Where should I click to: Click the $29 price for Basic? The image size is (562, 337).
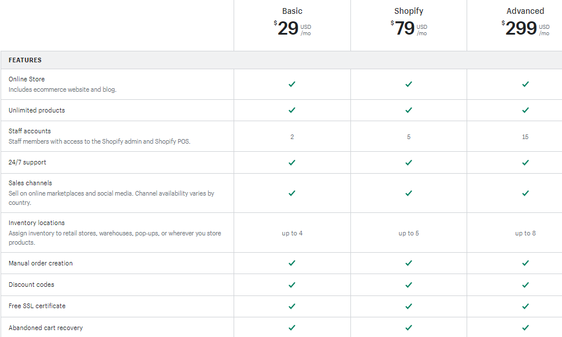292,28
